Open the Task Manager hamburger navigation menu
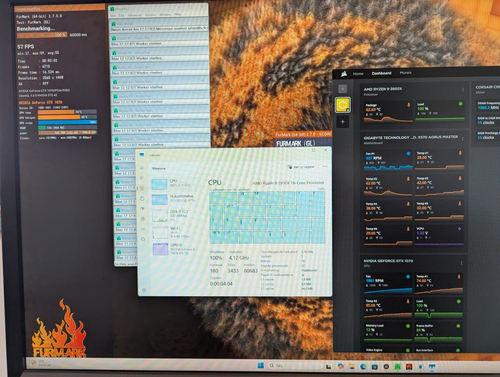500x377 pixels. (142, 168)
